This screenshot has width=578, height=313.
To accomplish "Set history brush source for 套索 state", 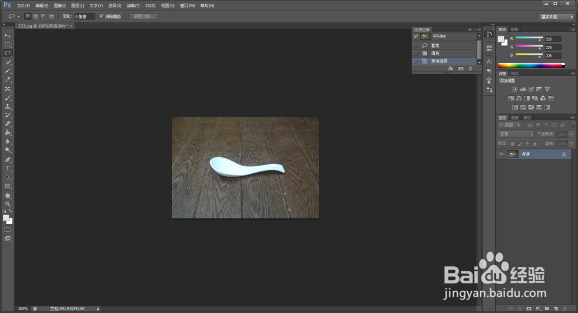I will [x=416, y=46].
